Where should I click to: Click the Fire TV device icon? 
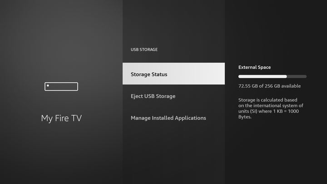(61, 86)
